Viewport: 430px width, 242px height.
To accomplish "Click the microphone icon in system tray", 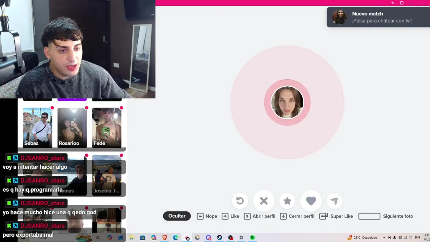I will 394,238.
